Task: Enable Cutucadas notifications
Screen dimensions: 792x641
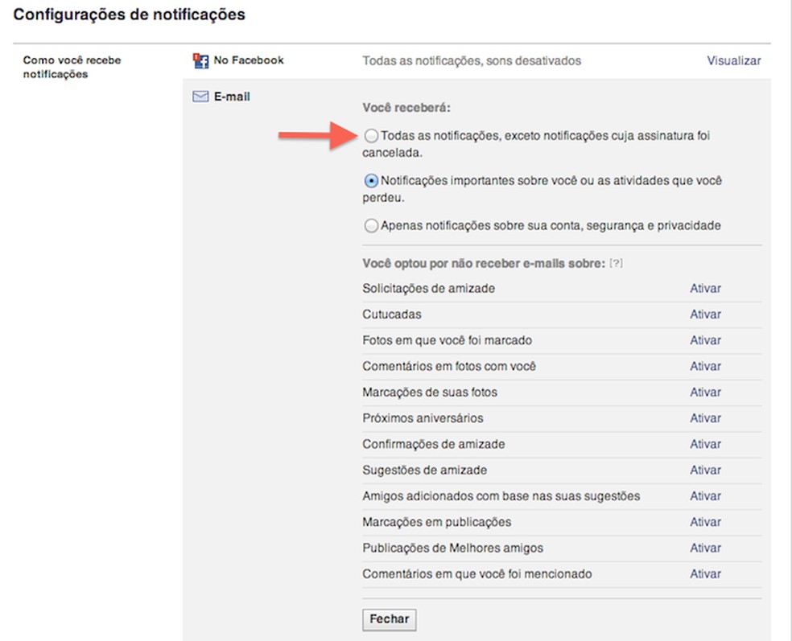Action: (x=705, y=314)
